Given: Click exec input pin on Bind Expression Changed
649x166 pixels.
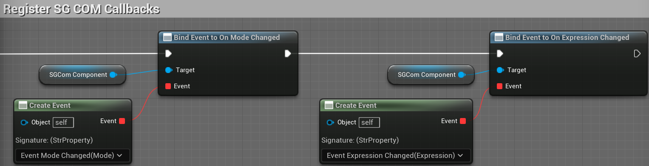Looking at the screenshot, I should coord(500,53).
